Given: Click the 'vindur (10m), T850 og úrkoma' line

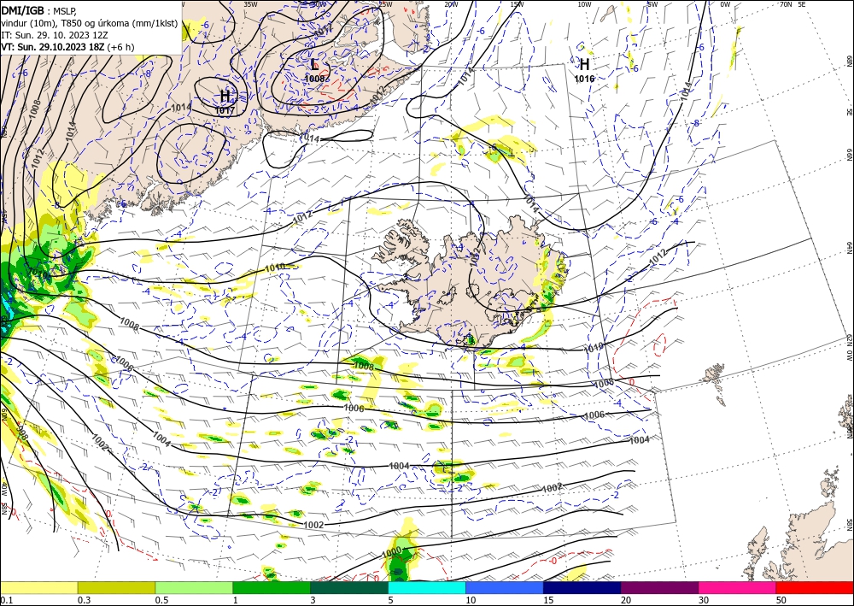Looking at the screenshot, I should pyautogui.click(x=90, y=23).
